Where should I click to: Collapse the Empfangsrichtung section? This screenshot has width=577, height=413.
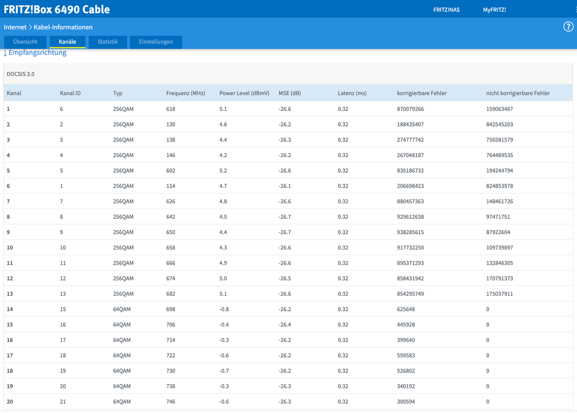click(x=35, y=53)
